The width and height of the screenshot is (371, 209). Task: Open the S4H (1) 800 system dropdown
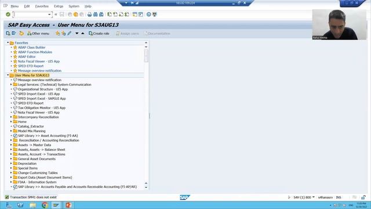(x=314, y=197)
